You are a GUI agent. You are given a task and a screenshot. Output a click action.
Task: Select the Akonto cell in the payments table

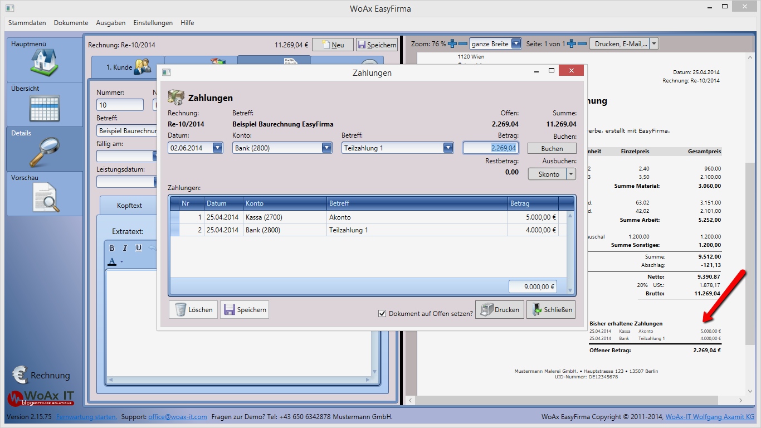pos(417,217)
